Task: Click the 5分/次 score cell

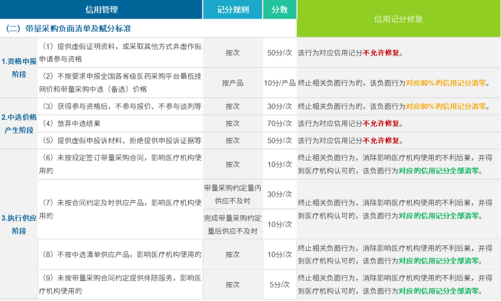Action: [x=279, y=284]
